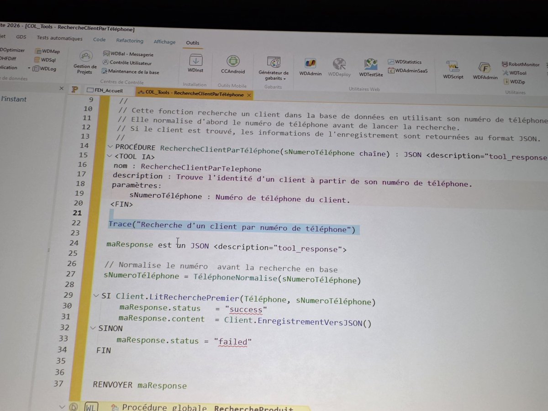Open WDStatistics tool
The image size is (548, 411).
click(x=405, y=62)
